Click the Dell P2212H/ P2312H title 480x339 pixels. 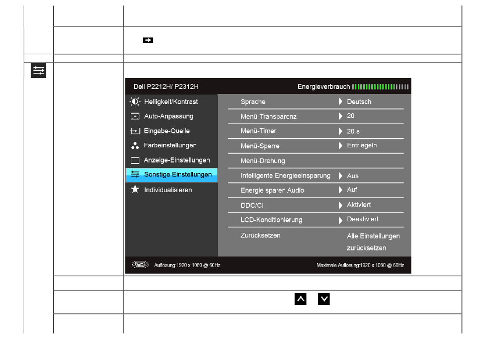[x=166, y=87]
